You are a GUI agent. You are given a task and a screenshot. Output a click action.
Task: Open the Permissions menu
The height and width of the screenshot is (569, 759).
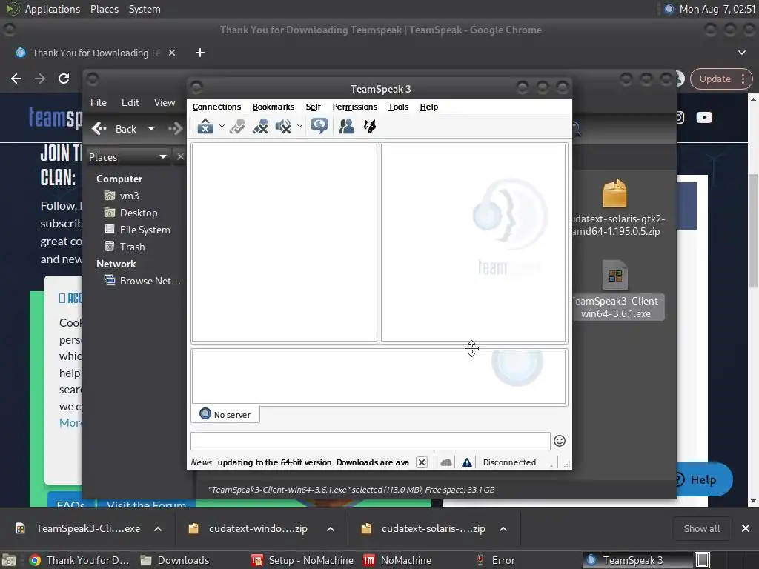tap(355, 107)
